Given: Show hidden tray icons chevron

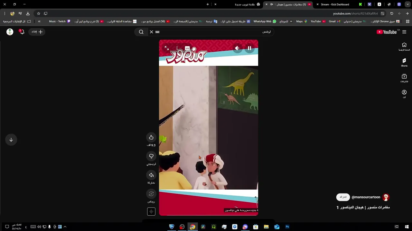Looking at the screenshot, I should [x=65, y=227].
